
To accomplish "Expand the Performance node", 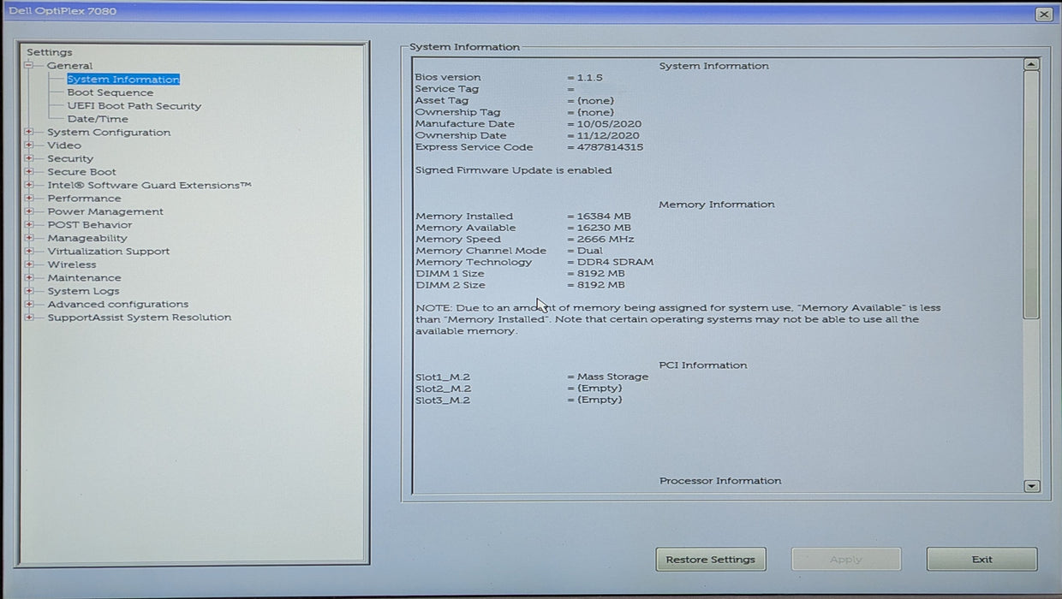I will pos(29,199).
